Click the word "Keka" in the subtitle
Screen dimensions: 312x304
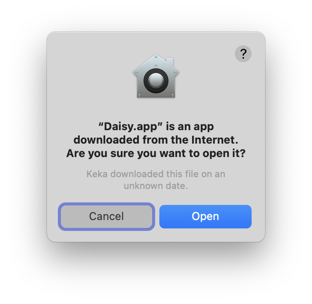(97, 174)
